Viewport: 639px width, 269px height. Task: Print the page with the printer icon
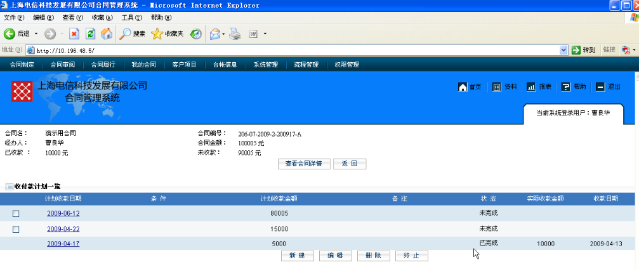point(235,34)
